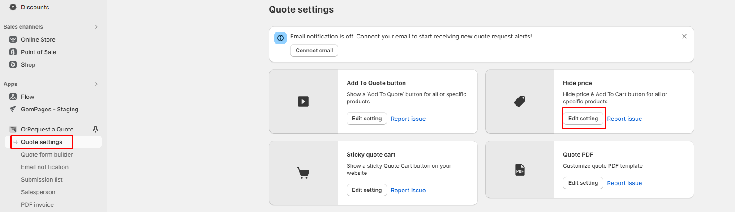
Task: Click the shopping cart icon thumbnail
Action: click(x=303, y=173)
